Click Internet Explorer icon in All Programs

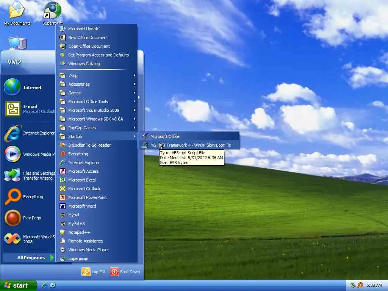(x=63, y=163)
